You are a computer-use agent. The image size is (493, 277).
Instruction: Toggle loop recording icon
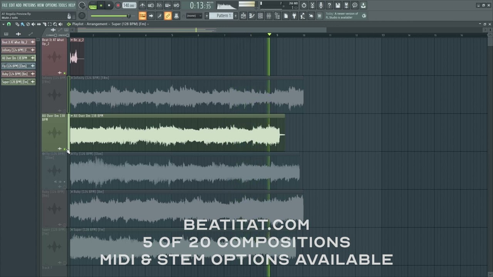[x=176, y=5]
